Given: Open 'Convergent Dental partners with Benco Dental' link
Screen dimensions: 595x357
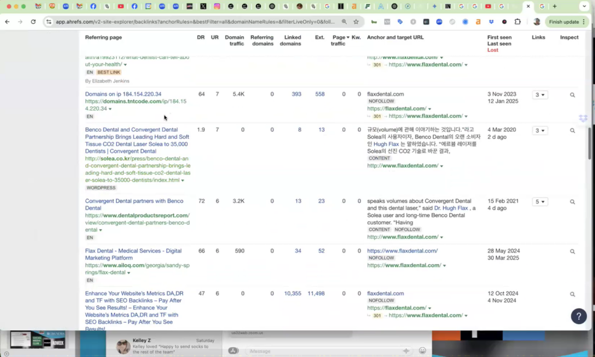Looking at the screenshot, I should point(134,205).
